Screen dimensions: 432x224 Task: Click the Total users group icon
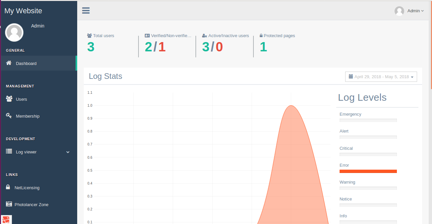point(89,35)
